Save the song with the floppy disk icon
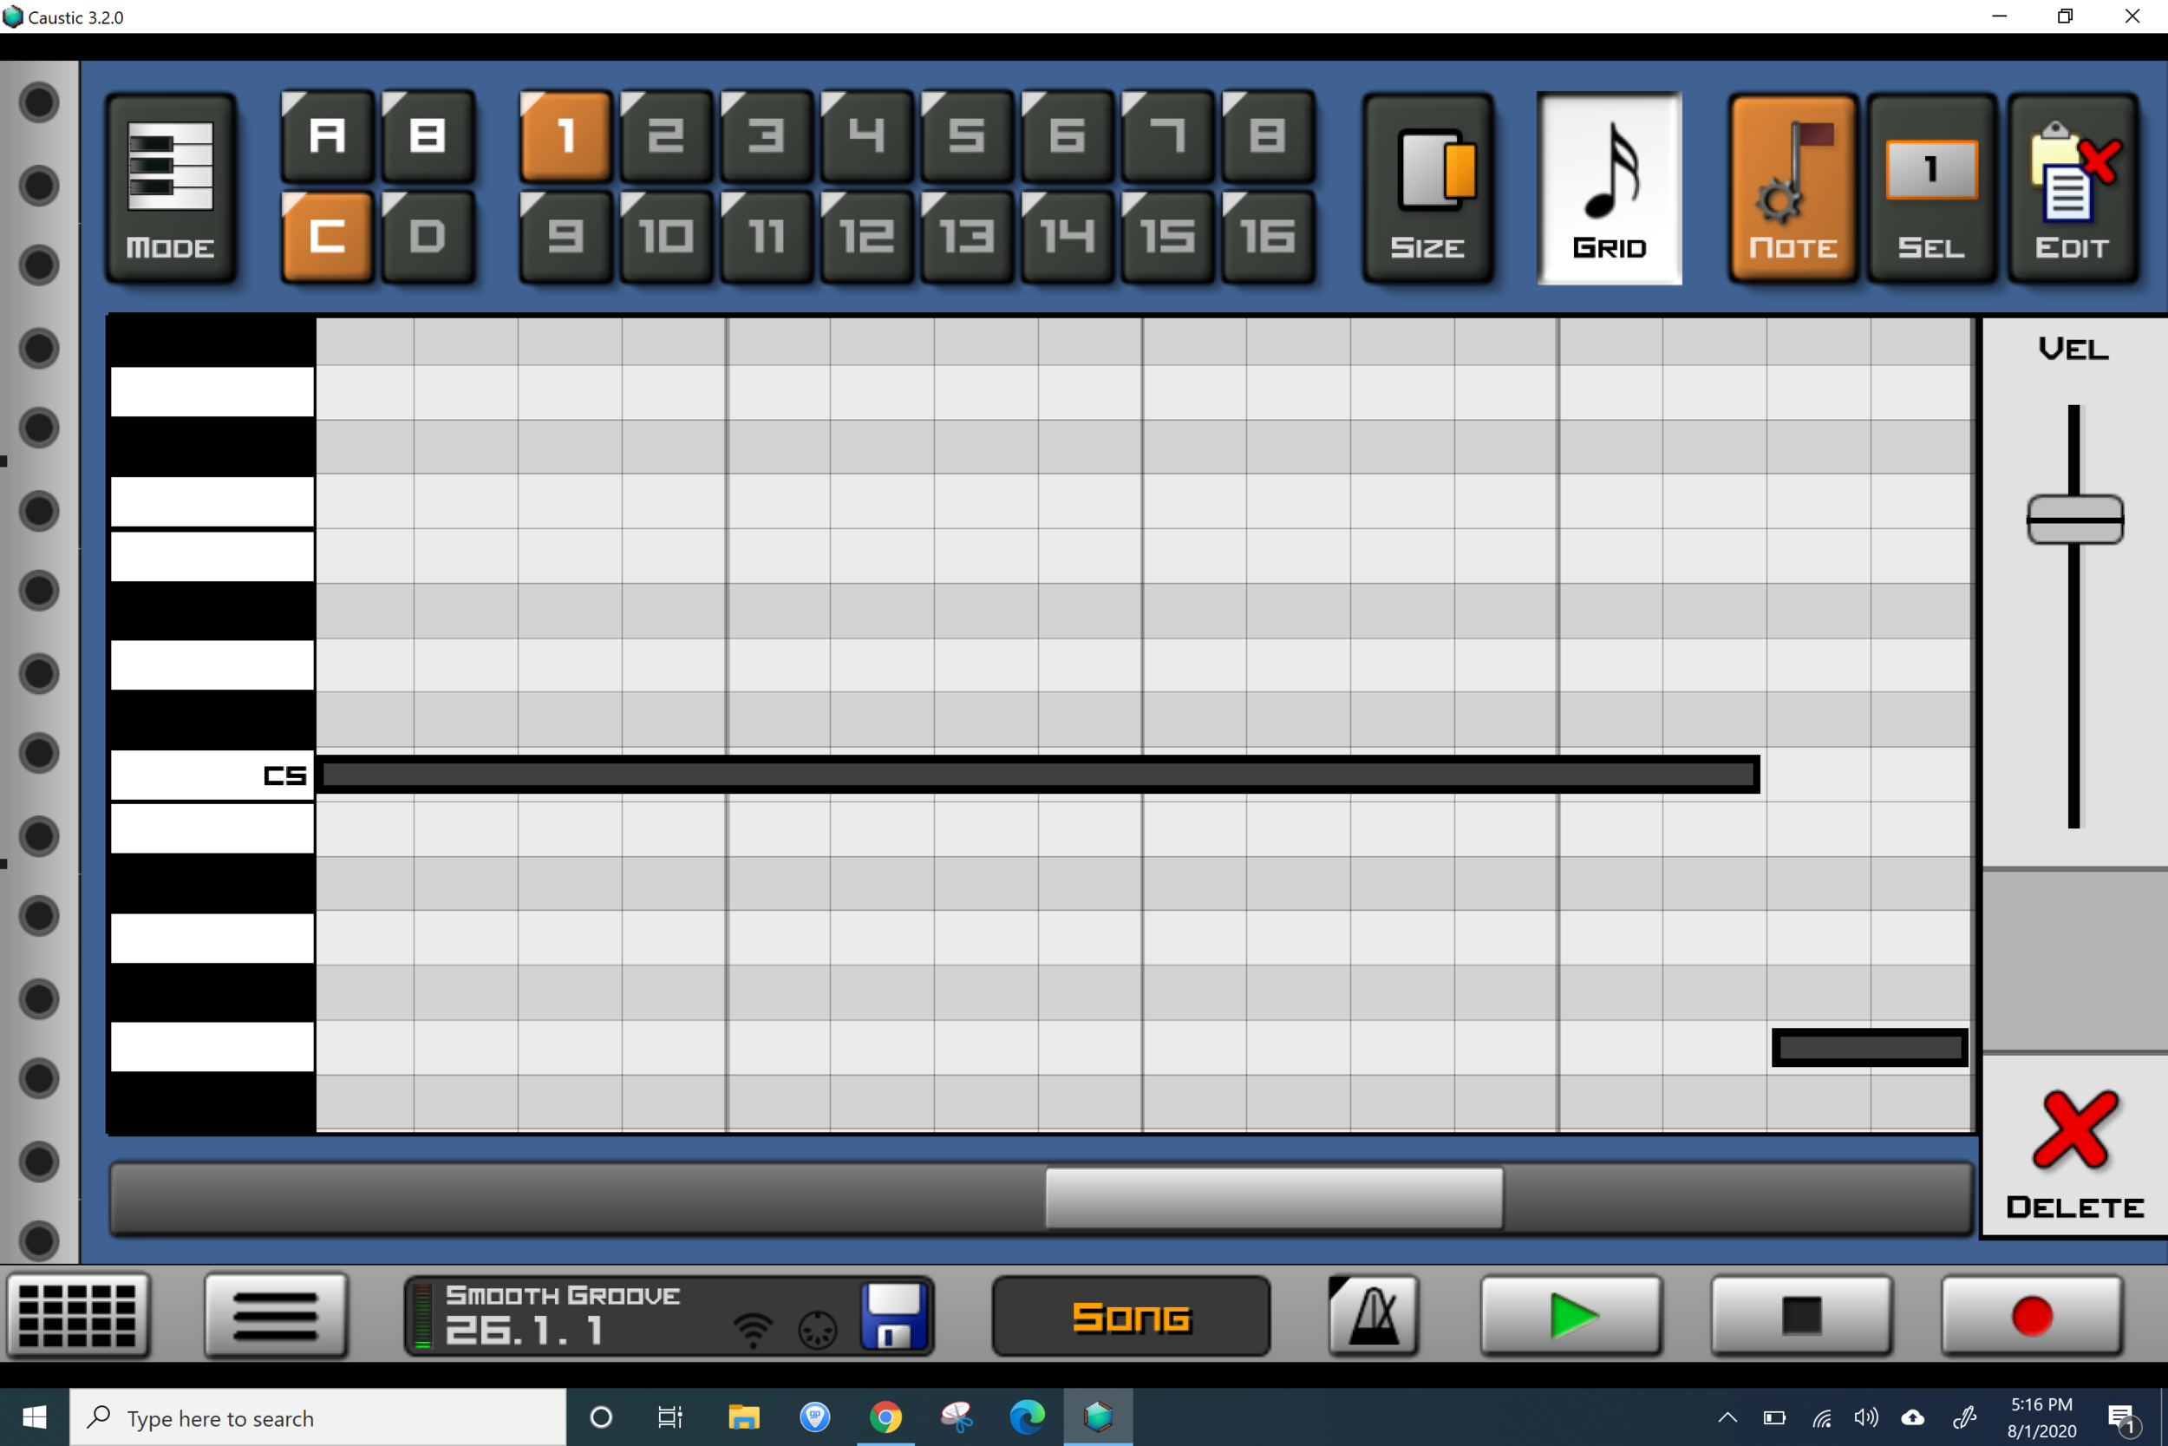The width and height of the screenshot is (2168, 1446). [x=891, y=1315]
